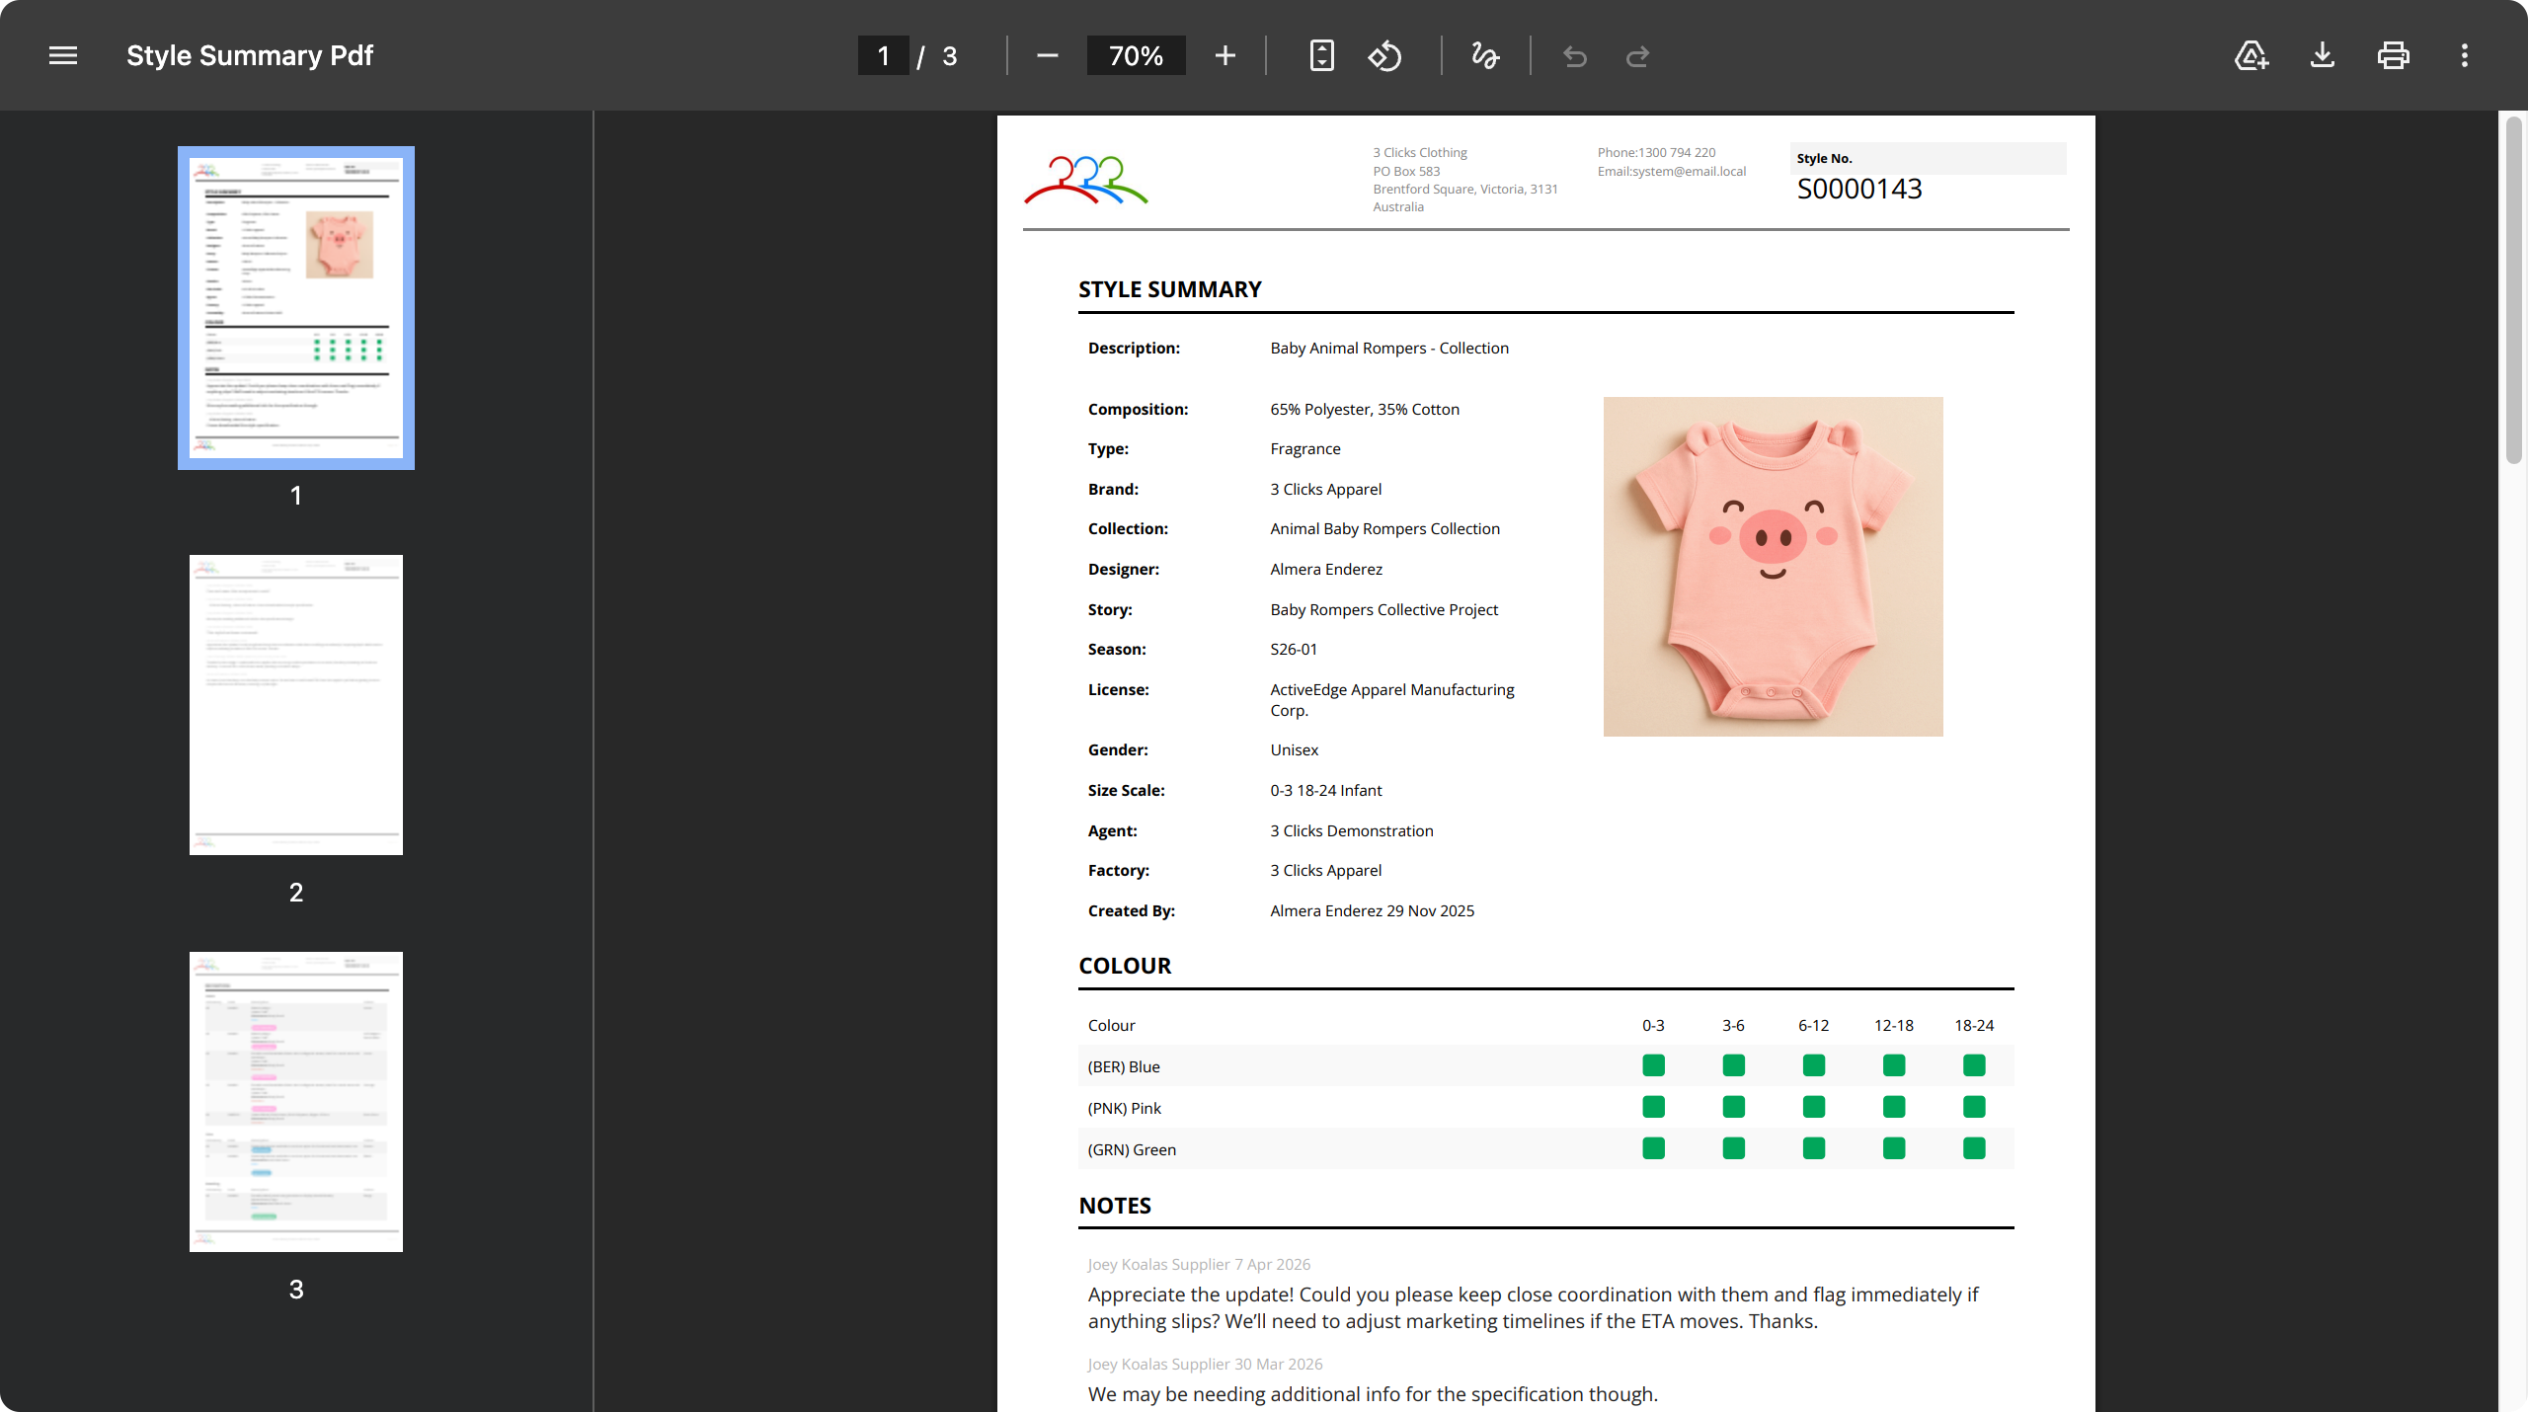This screenshot has width=2528, height=1412.
Task: Open the more actions three-dot menu
Action: [x=2465, y=55]
